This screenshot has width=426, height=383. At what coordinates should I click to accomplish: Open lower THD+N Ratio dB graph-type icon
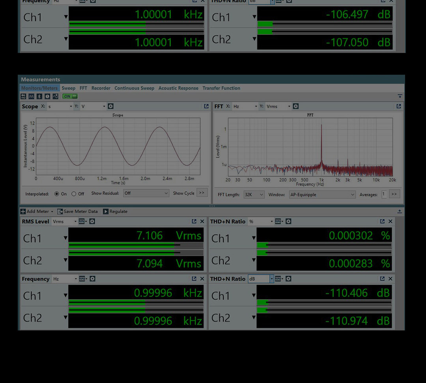tap(279, 279)
